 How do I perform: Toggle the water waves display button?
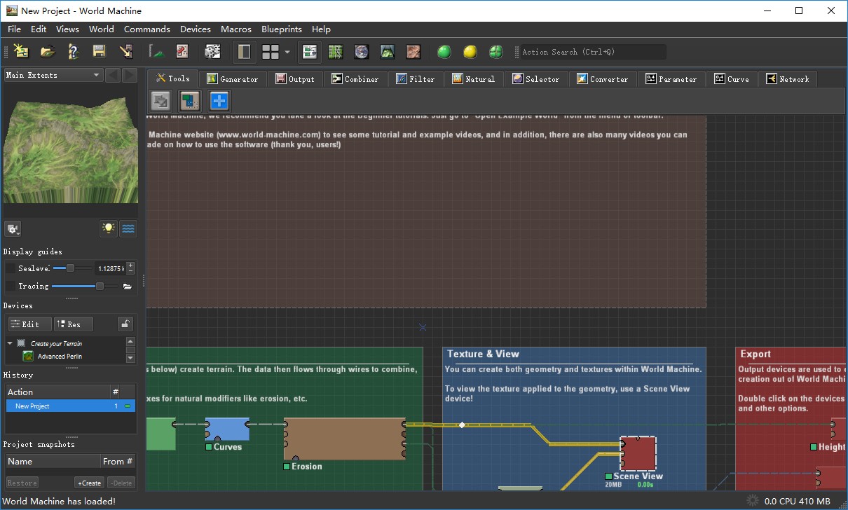(x=128, y=228)
